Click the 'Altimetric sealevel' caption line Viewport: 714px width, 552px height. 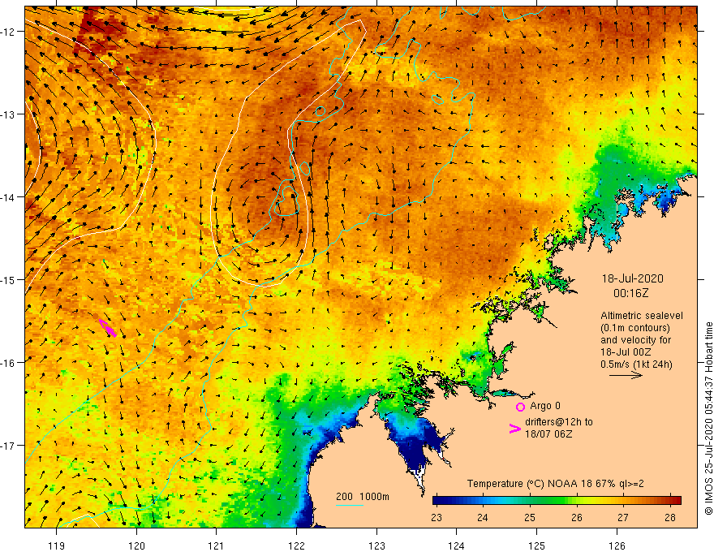(x=642, y=316)
